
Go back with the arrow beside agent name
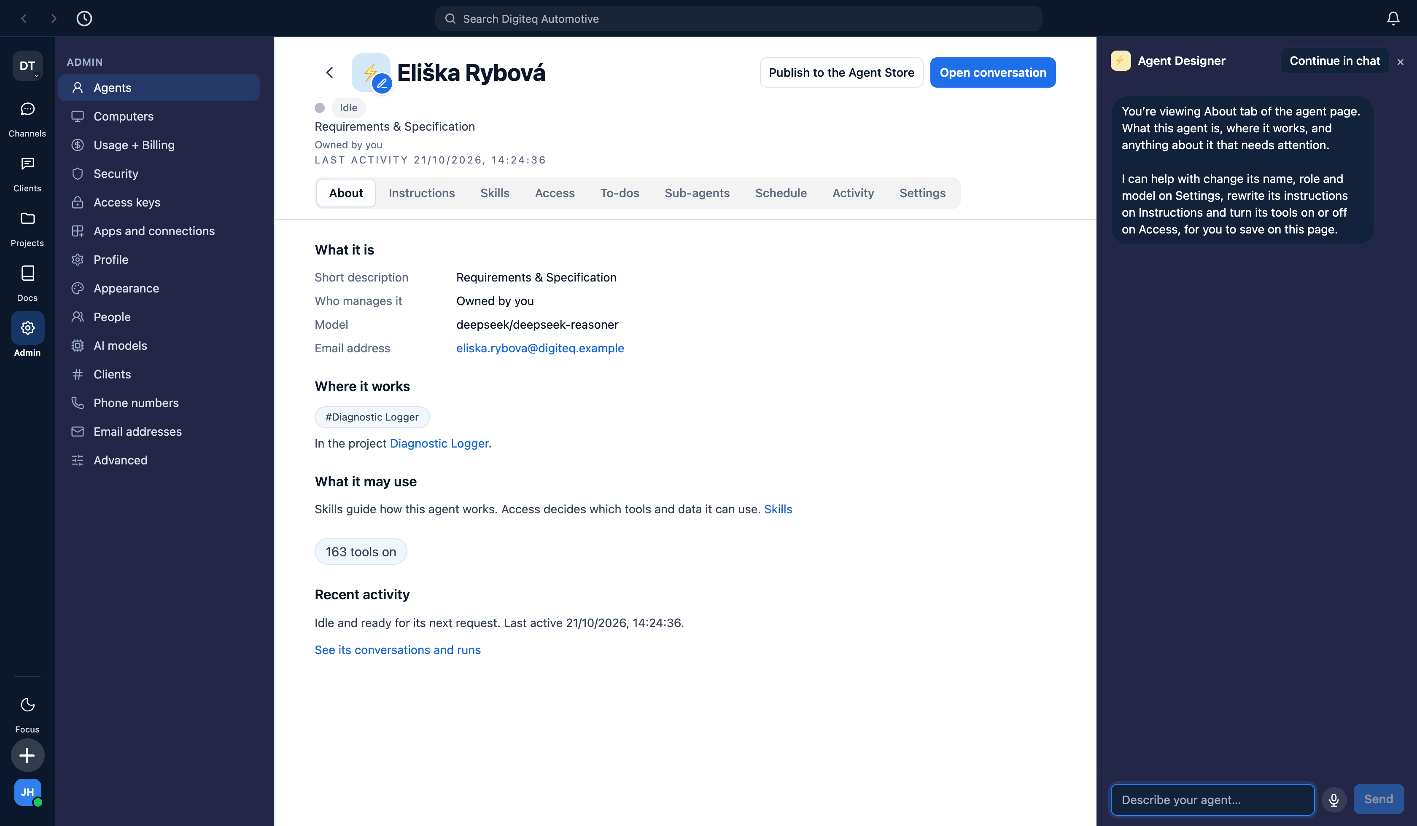tap(329, 72)
